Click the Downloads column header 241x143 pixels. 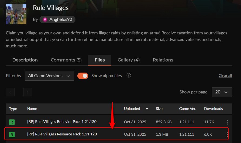coord(213,109)
